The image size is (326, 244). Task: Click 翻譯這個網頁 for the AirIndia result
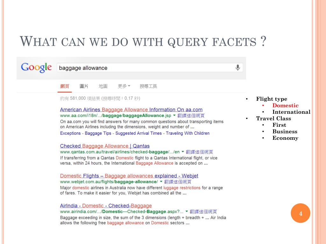203,212
